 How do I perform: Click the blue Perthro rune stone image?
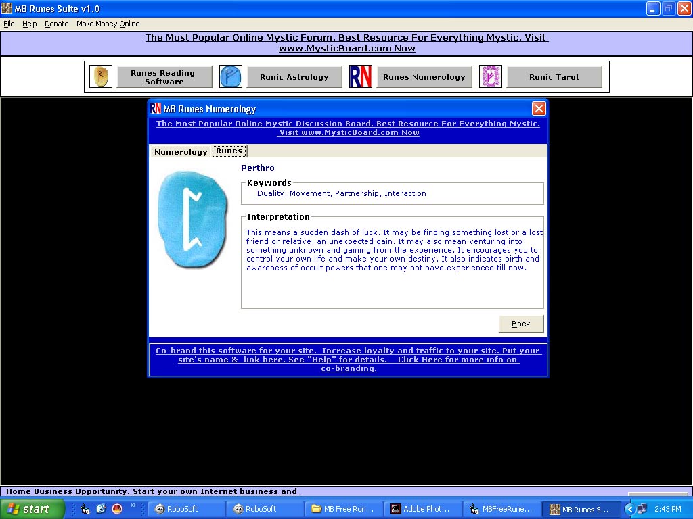point(193,220)
